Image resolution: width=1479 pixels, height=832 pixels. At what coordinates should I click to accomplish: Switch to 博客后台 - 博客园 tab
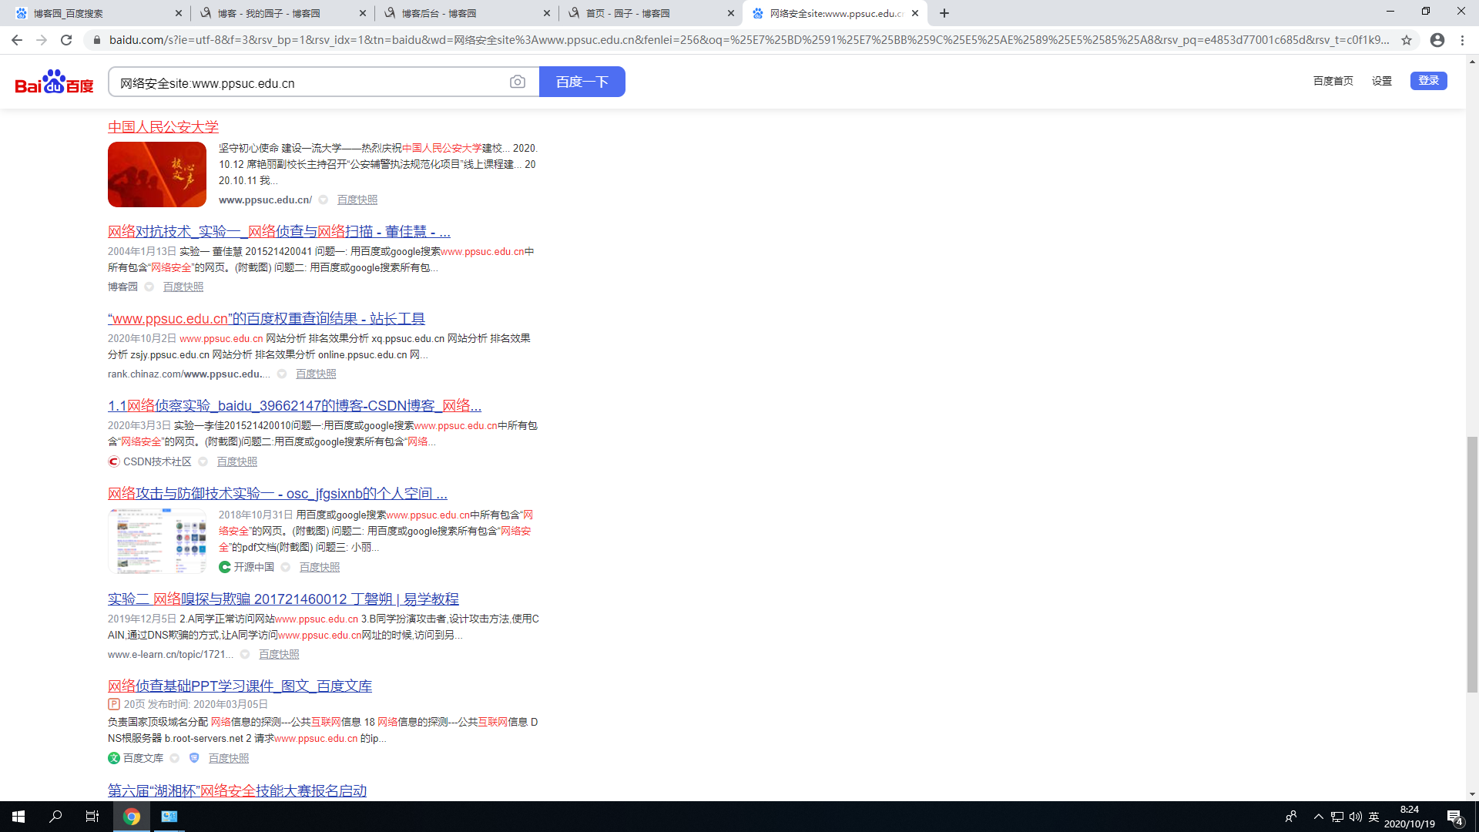point(439,13)
